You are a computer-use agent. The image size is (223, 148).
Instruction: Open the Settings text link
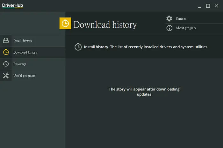[x=181, y=19]
